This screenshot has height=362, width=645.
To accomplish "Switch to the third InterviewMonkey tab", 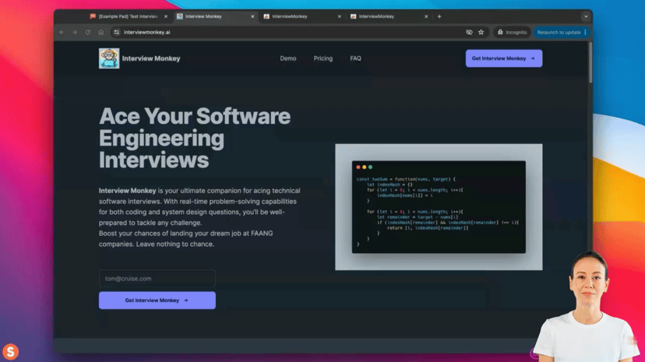I will click(x=301, y=16).
